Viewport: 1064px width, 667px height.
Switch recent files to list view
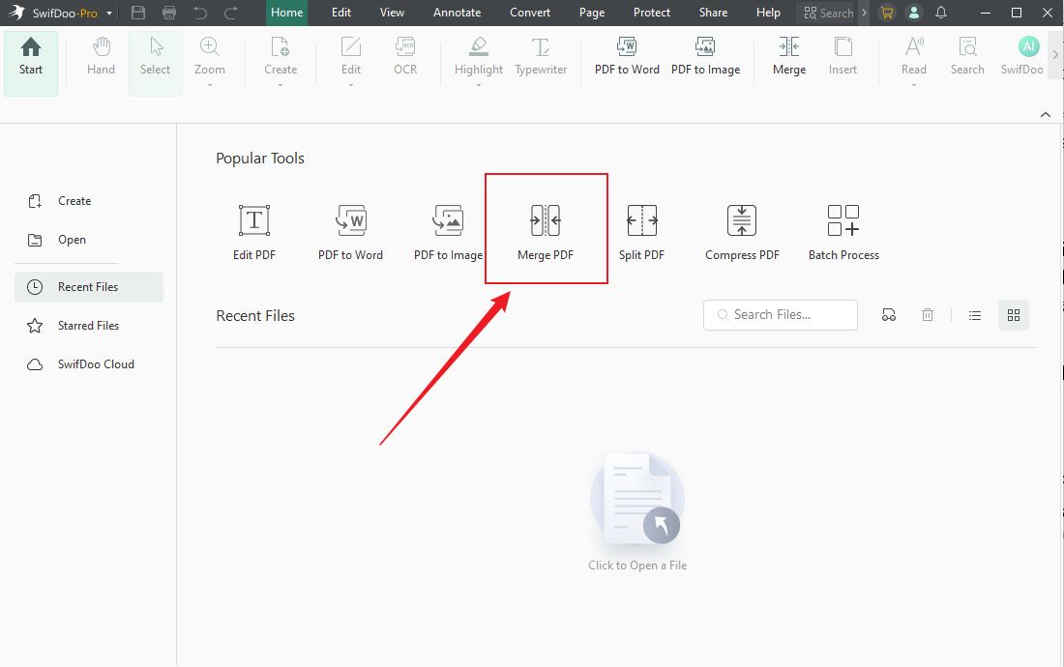pyautogui.click(x=975, y=315)
